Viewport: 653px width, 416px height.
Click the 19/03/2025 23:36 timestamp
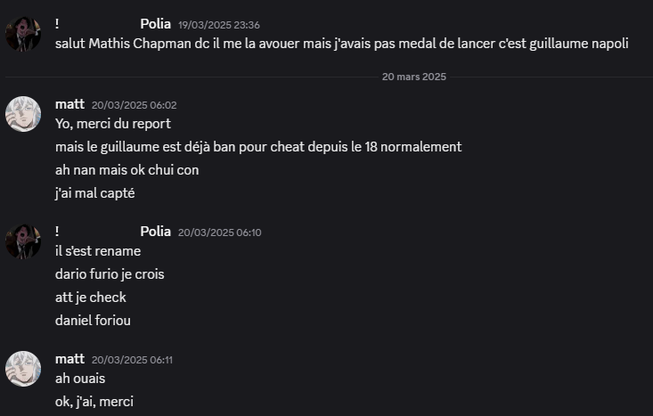[x=219, y=25]
